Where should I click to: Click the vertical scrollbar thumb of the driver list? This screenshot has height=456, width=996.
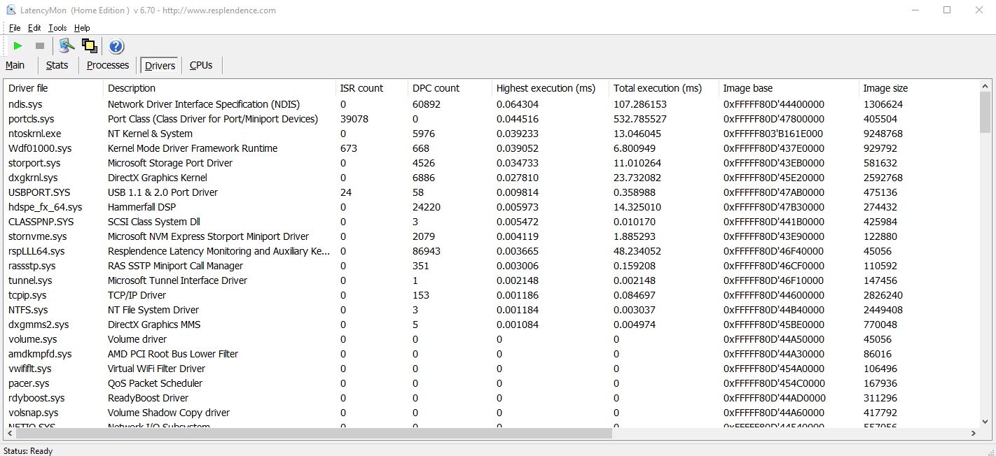(x=985, y=112)
